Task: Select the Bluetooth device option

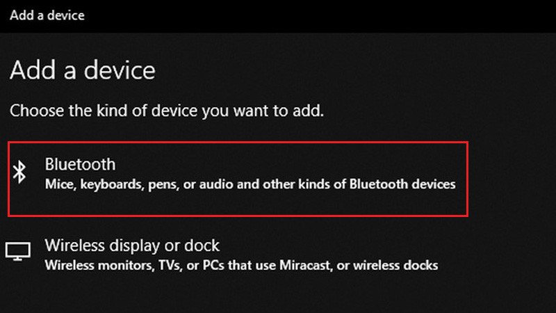Action: (x=80, y=165)
